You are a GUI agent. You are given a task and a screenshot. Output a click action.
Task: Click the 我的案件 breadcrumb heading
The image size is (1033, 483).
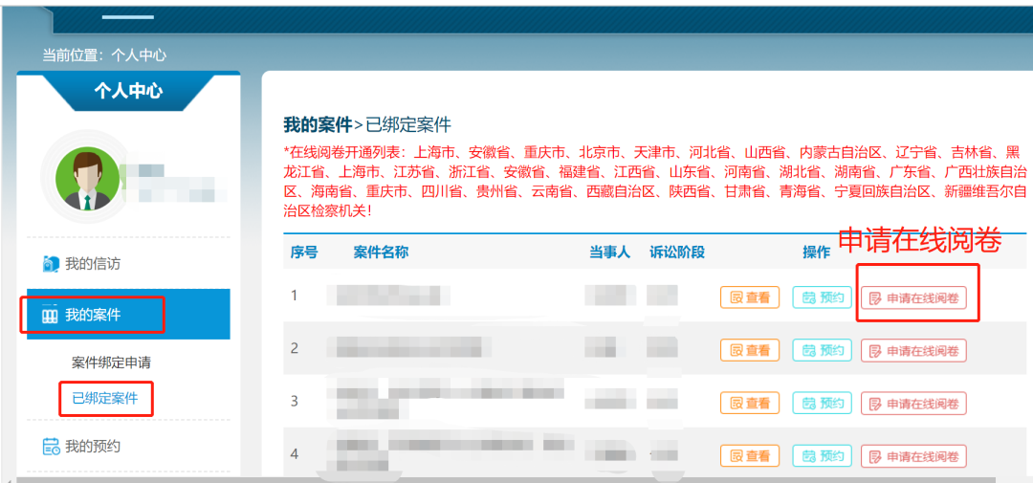(x=318, y=124)
